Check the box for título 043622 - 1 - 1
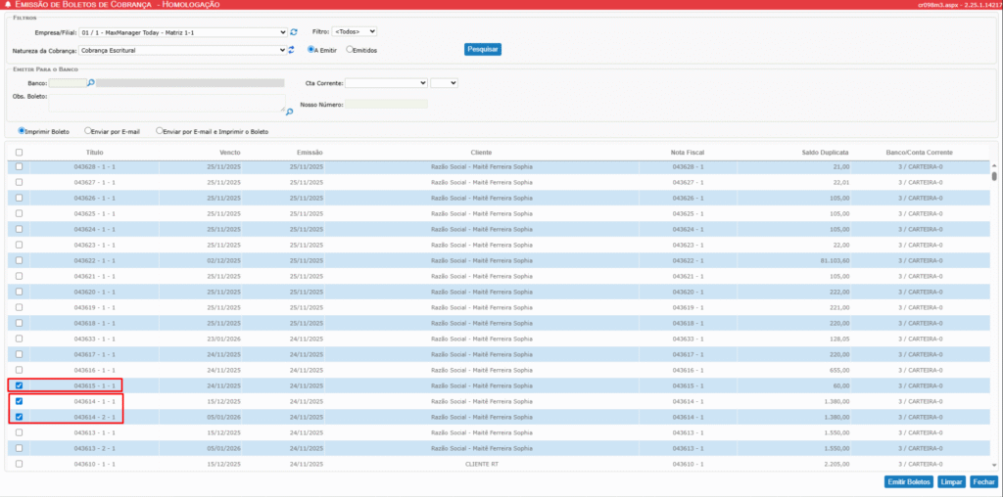 tap(19, 261)
